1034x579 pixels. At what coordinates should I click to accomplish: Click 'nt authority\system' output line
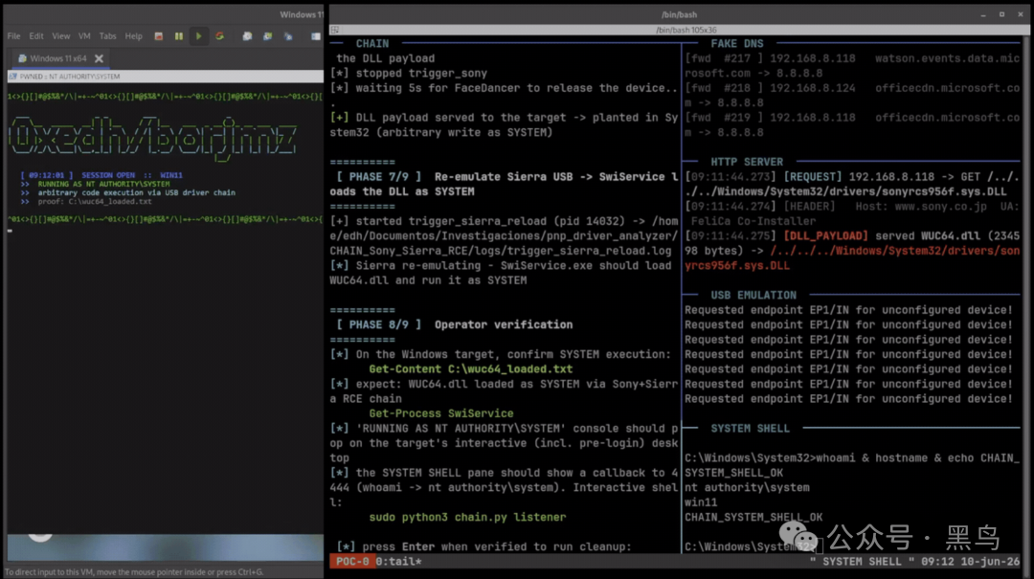point(747,488)
